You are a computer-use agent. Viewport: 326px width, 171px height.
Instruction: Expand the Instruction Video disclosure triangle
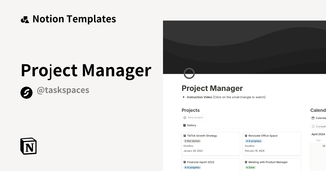pyautogui.click(x=184, y=97)
